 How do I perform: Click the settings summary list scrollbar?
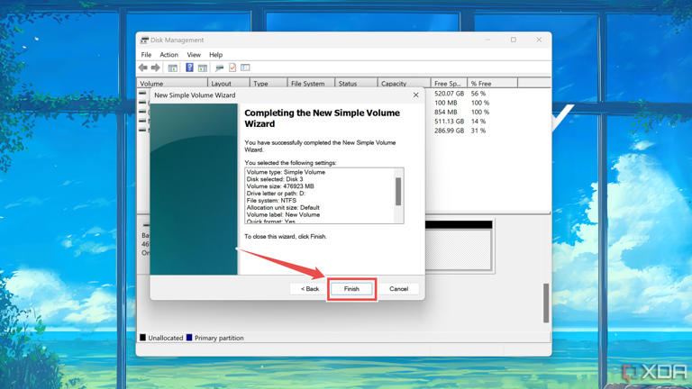398,193
